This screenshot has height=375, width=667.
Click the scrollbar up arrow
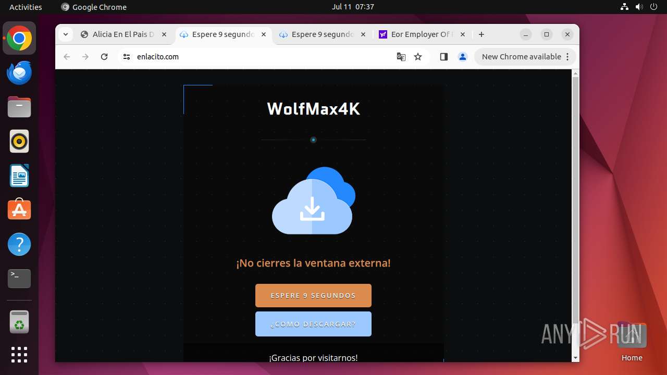pyautogui.click(x=575, y=73)
